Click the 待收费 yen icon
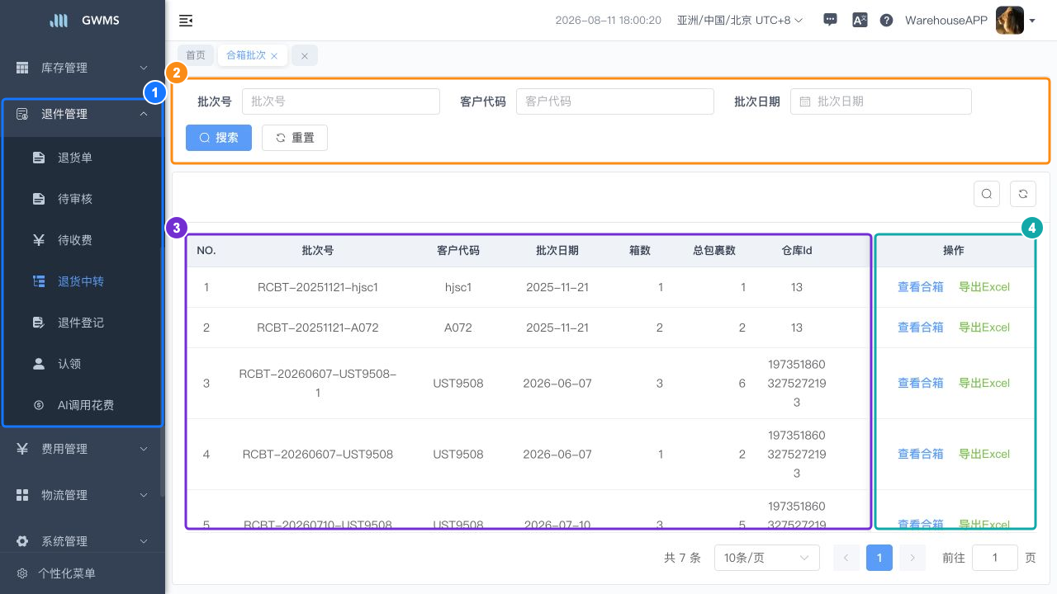The image size is (1057, 594). point(39,240)
